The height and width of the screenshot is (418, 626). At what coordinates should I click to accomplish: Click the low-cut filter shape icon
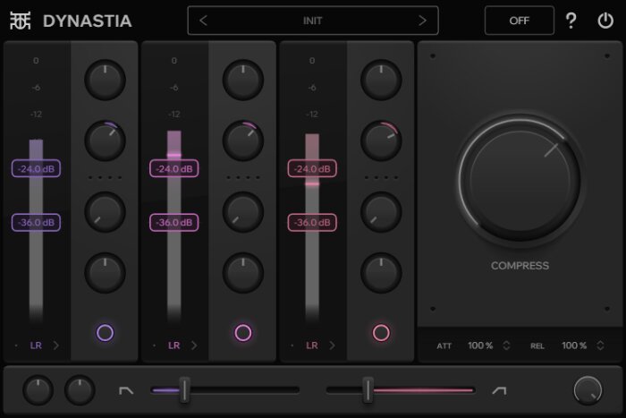[126, 390]
